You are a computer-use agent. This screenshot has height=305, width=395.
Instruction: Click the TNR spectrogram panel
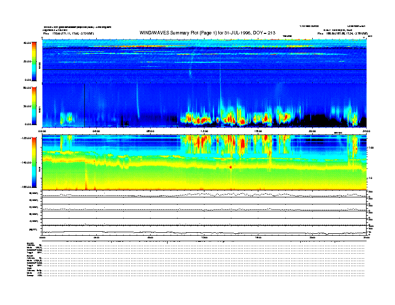point(204,162)
